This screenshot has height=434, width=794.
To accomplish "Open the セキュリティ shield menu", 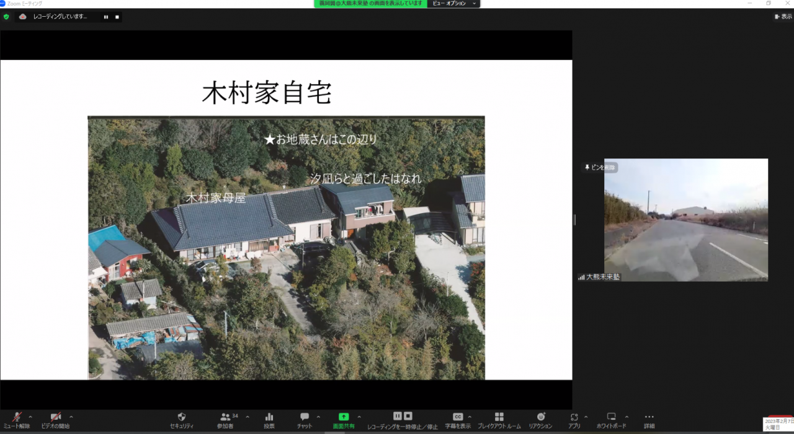I will 182,420.
